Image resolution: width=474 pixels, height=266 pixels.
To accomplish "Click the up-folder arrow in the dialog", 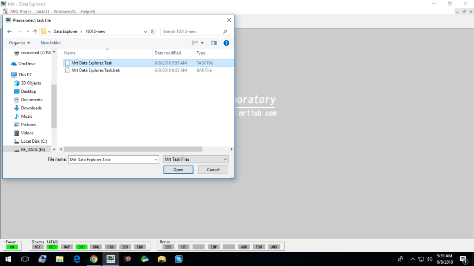I will coord(35,31).
